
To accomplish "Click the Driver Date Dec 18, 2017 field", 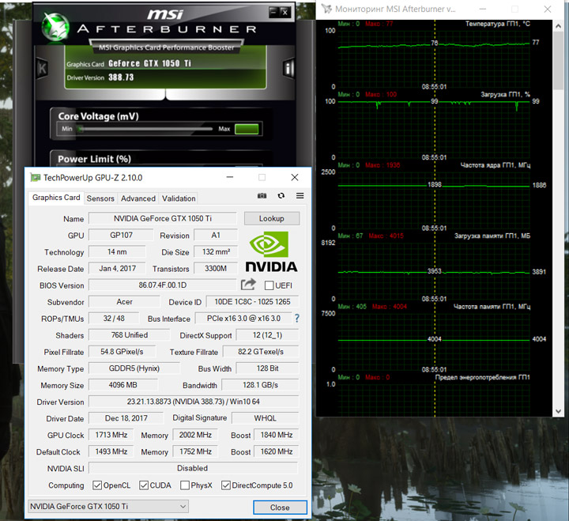I will pos(126,418).
